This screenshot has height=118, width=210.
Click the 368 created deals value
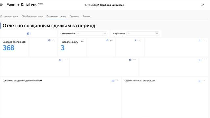tap(9, 48)
